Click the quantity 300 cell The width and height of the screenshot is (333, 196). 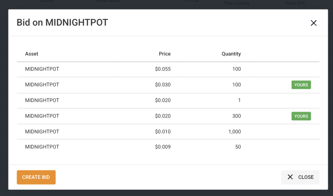(236, 116)
